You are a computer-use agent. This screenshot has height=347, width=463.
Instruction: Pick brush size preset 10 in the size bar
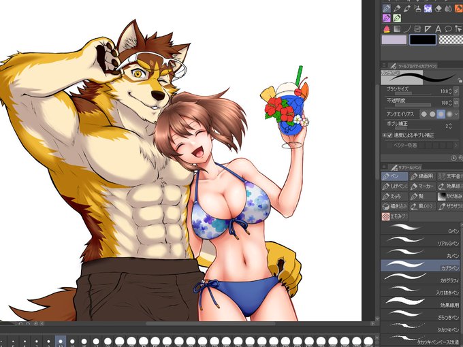(61, 342)
